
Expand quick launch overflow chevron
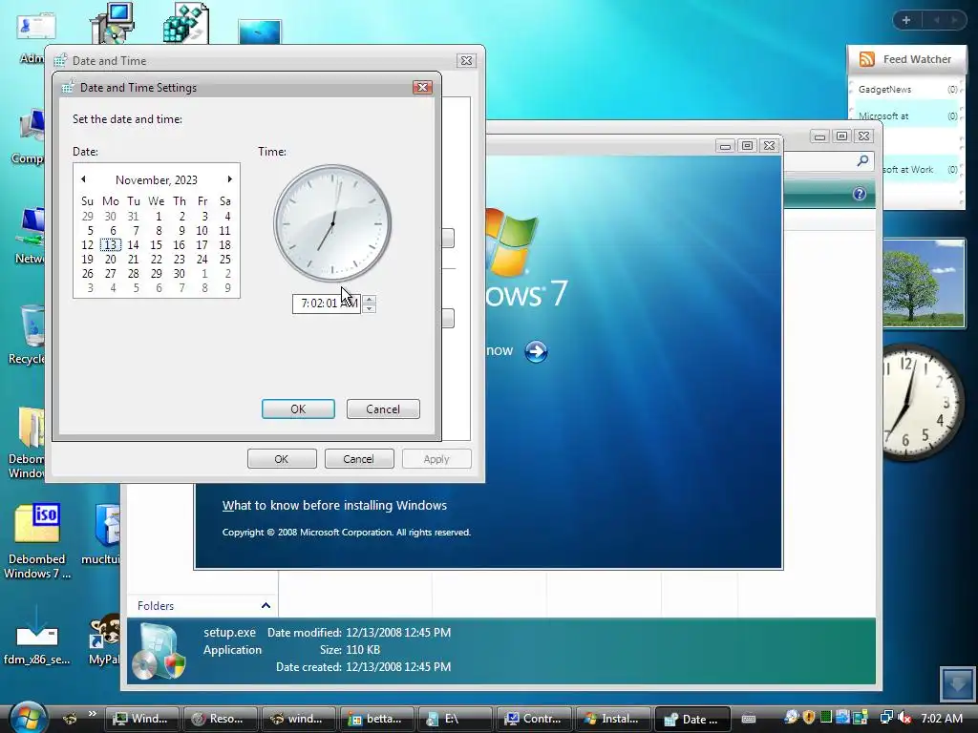[x=93, y=713]
